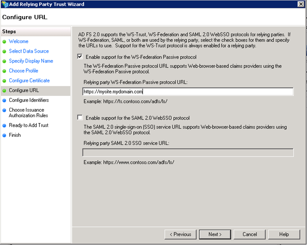307x245 pixels.
Task: Cancel the relying party trust wizard
Action: point(249,234)
